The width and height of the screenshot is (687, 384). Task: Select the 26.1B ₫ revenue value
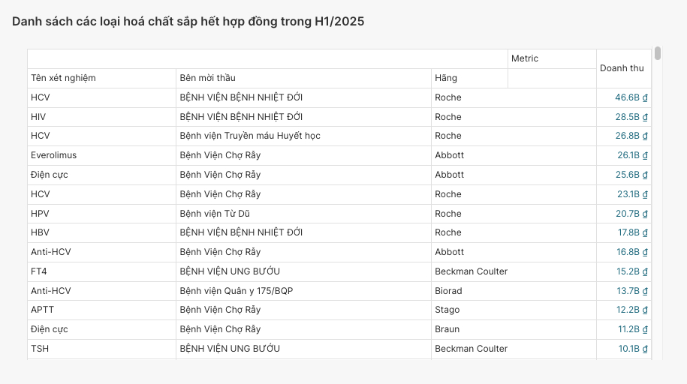(631, 155)
